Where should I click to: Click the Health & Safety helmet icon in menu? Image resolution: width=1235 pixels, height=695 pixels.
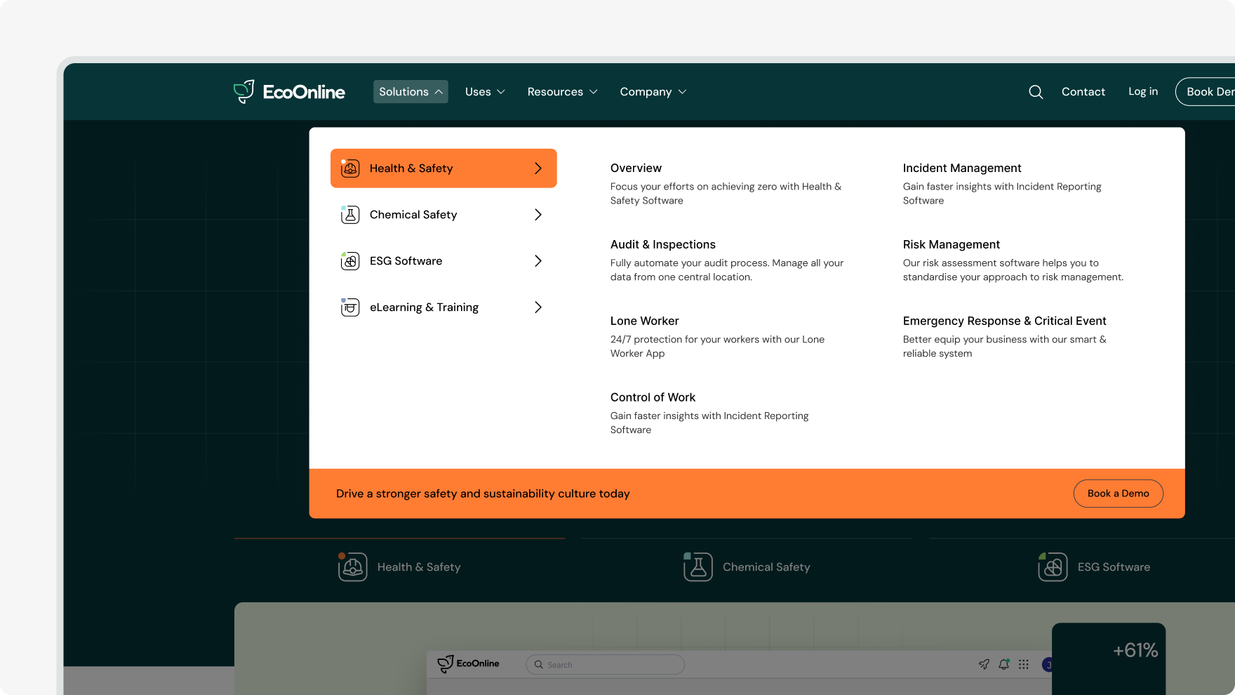point(350,168)
